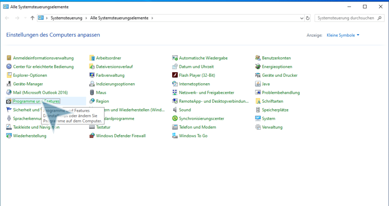Open the Indizierungsoptionen link

pos(115,84)
